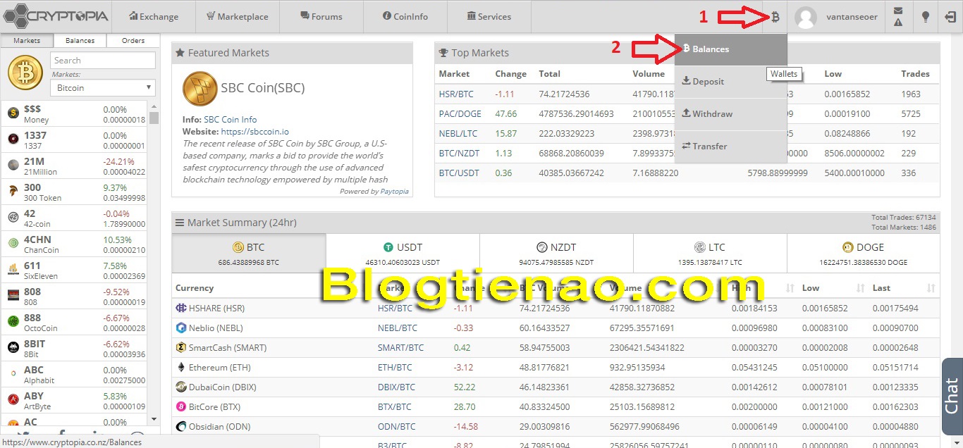Viewport: 963px width, 448px height.
Task: Click the SmartCash (SMART) coin icon
Action: click(181, 347)
